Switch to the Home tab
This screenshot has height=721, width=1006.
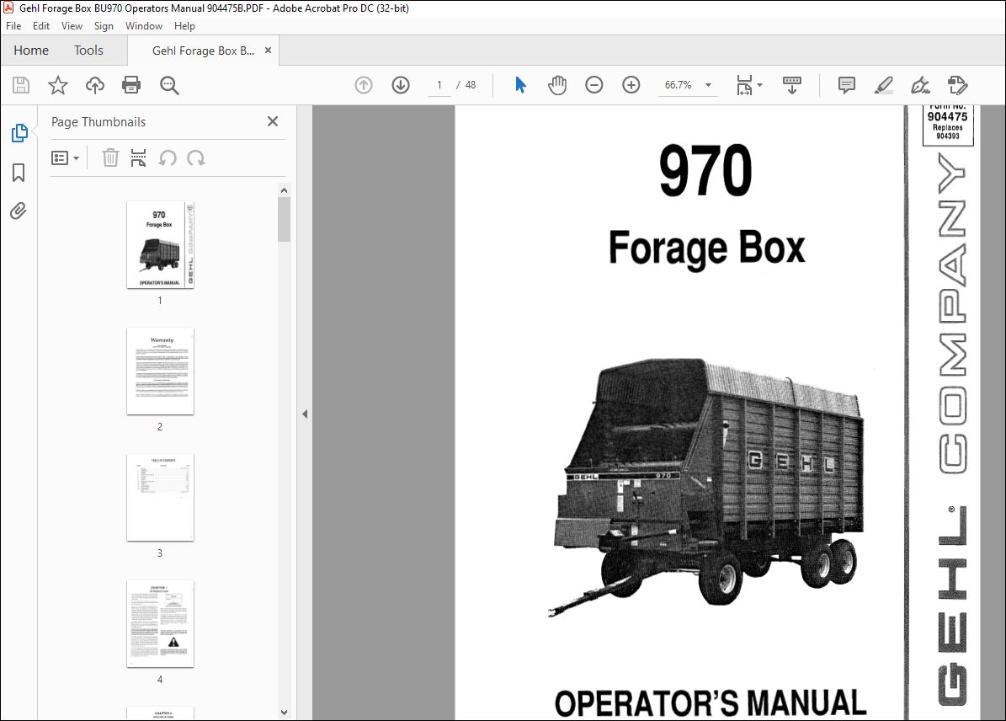click(x=31, y=50)
